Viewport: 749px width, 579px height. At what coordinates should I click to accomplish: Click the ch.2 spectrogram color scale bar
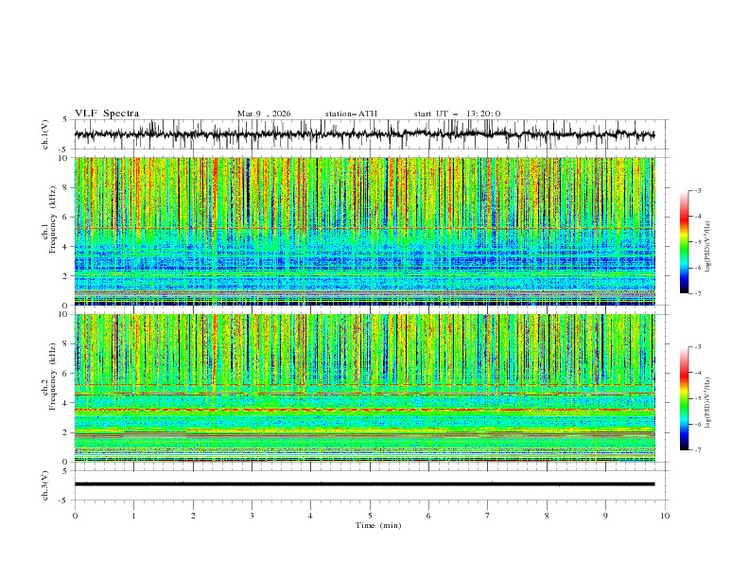tap(684, 398)
